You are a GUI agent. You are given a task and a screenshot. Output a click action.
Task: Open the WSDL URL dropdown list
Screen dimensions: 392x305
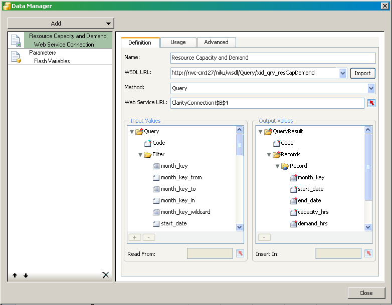(x=343, y=73)
